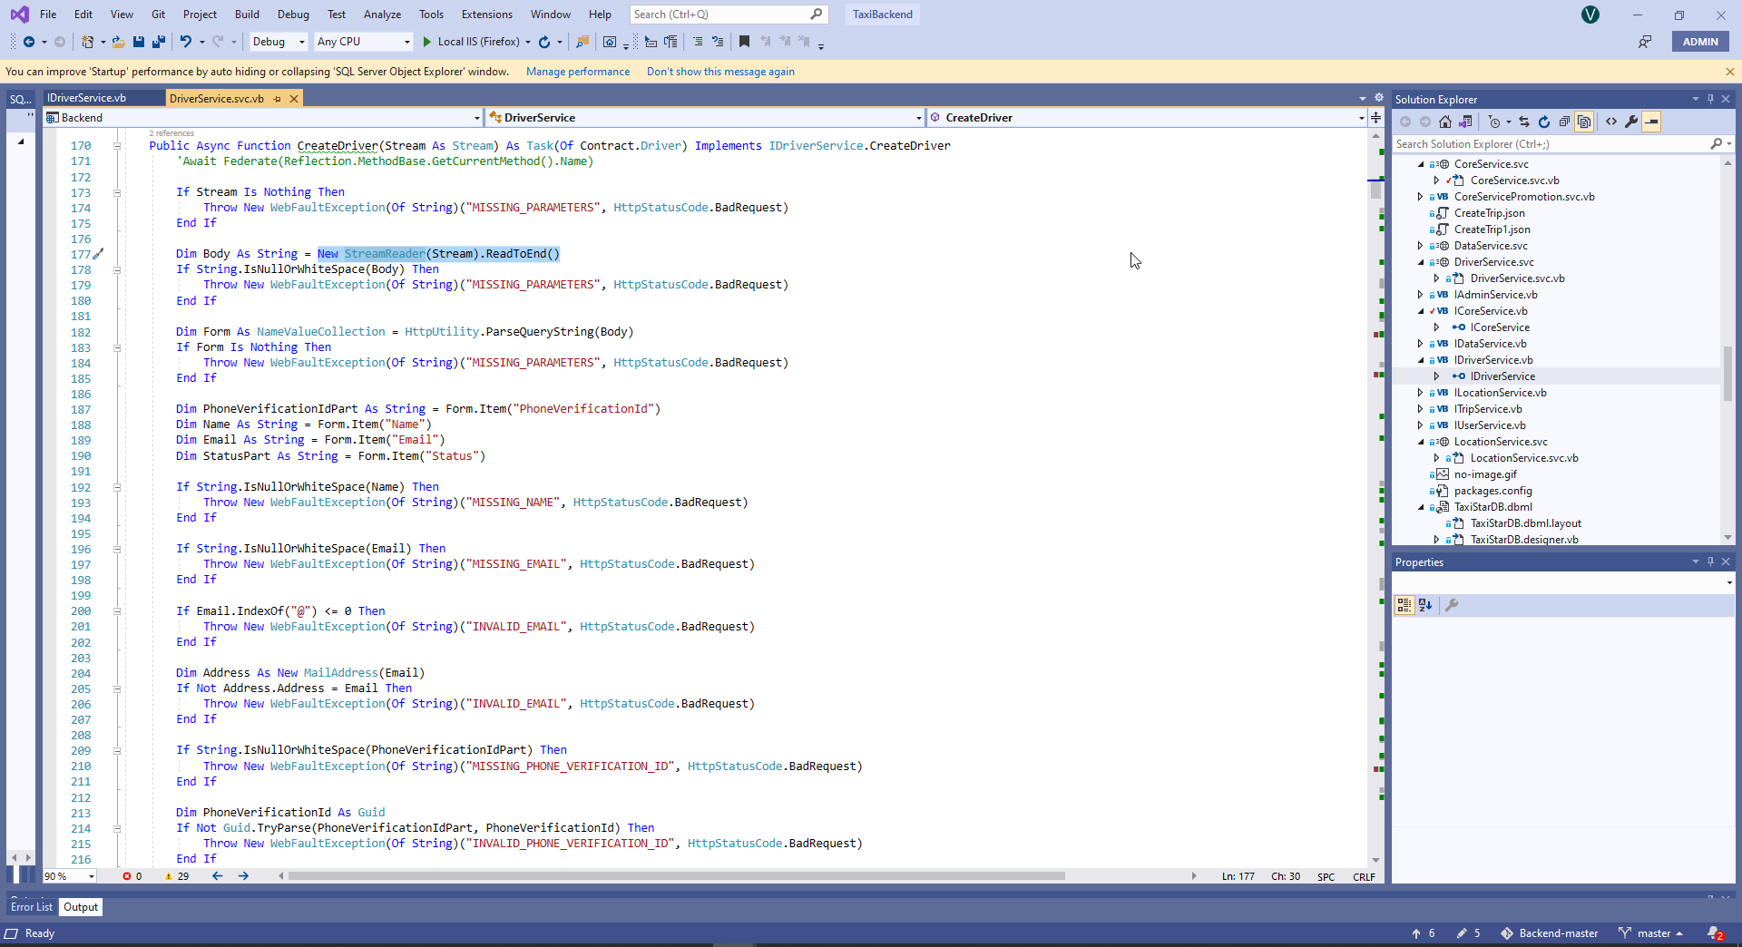Collapse the DriverService.svc node
This screenshot has height=947, width=1742.
[1421, 262]
